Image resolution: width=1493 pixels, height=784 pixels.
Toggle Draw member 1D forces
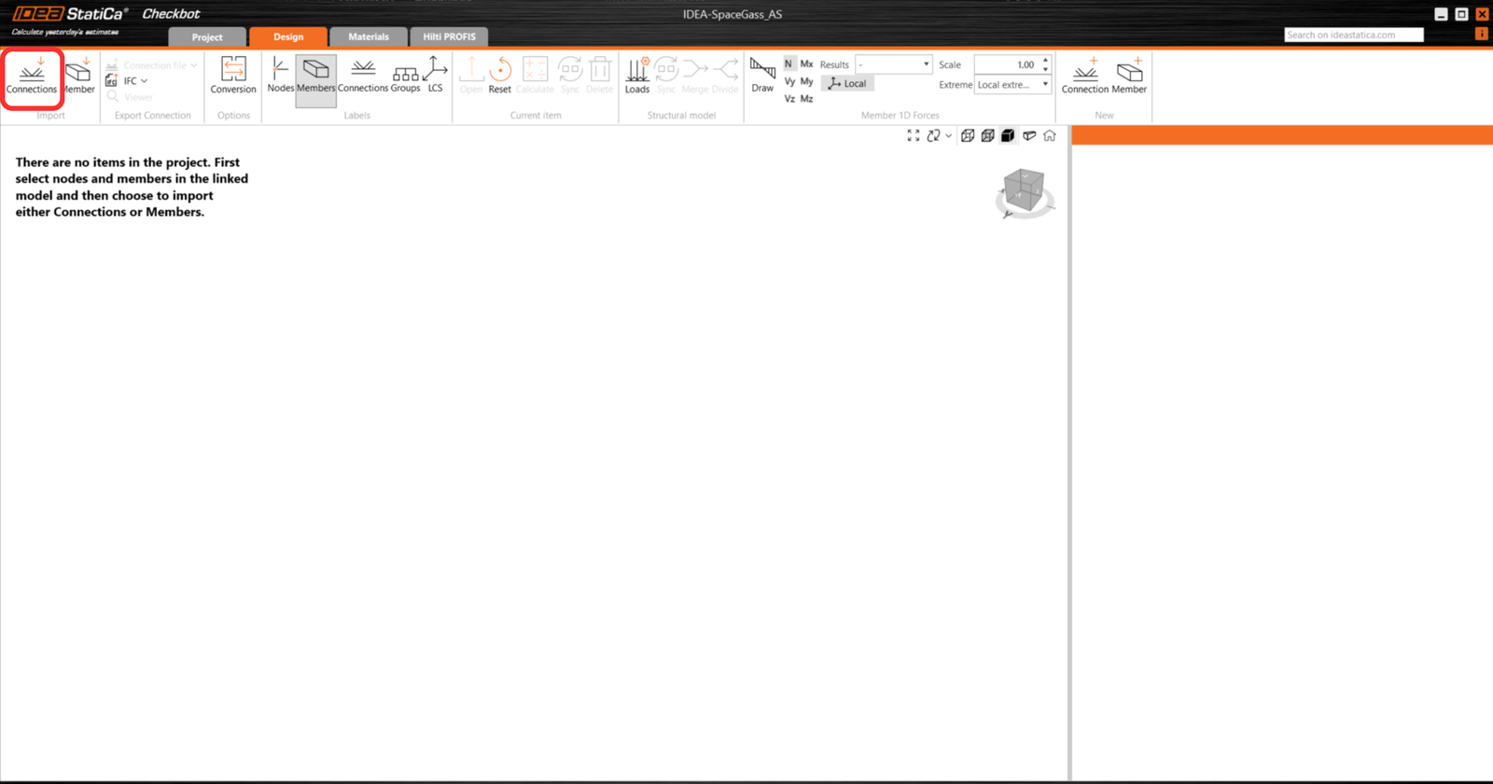(x=762, y=76)
